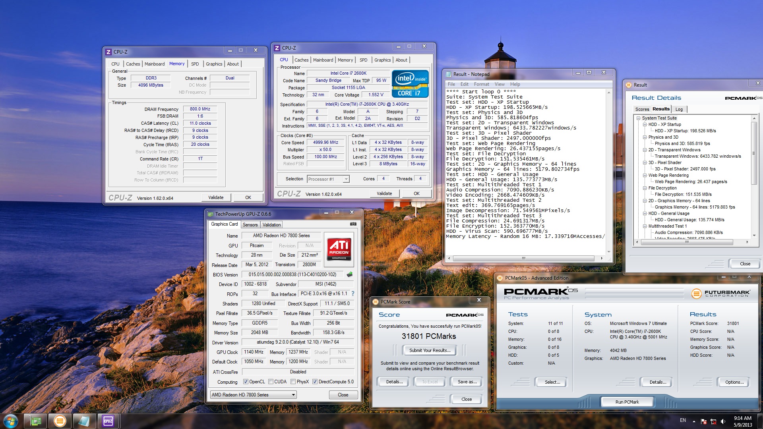
Task: Open the Help menu in Notepad
Action: click(515, 84)
